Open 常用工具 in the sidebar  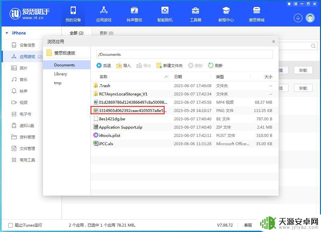click(x=23, y=160)
